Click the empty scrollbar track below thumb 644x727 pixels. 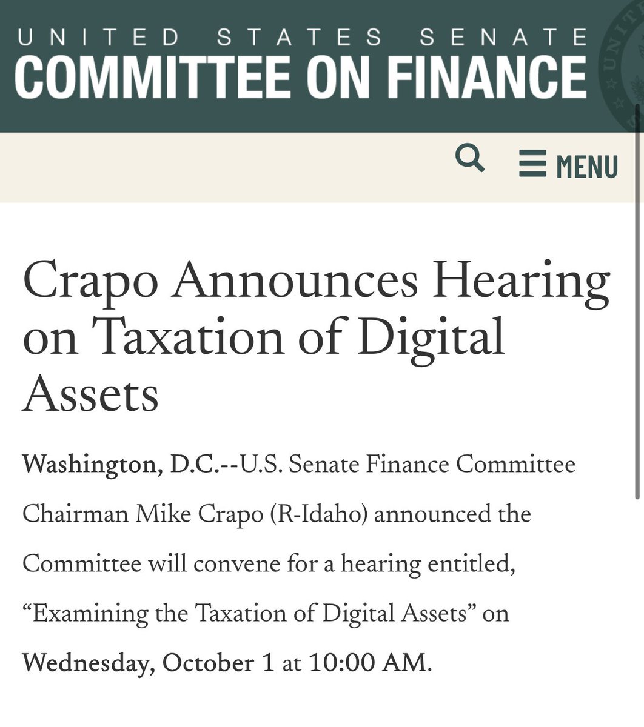(x=637, y=612)
